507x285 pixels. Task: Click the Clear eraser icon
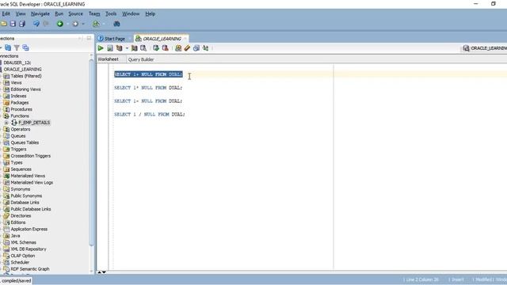[x=187, y=48]
